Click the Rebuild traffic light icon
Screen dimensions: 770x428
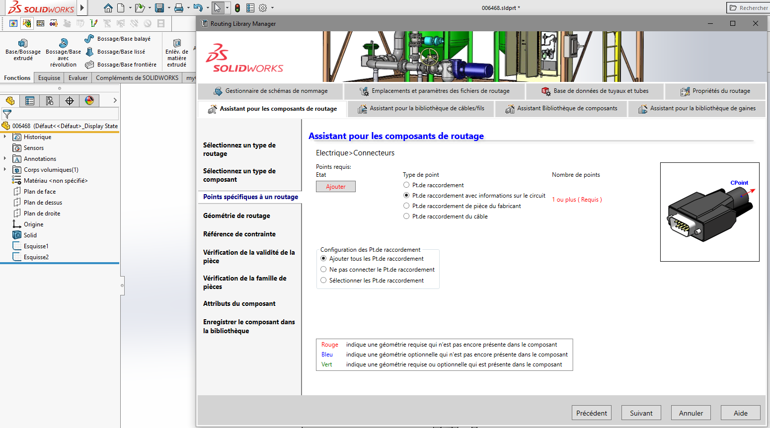coord(237,8)
